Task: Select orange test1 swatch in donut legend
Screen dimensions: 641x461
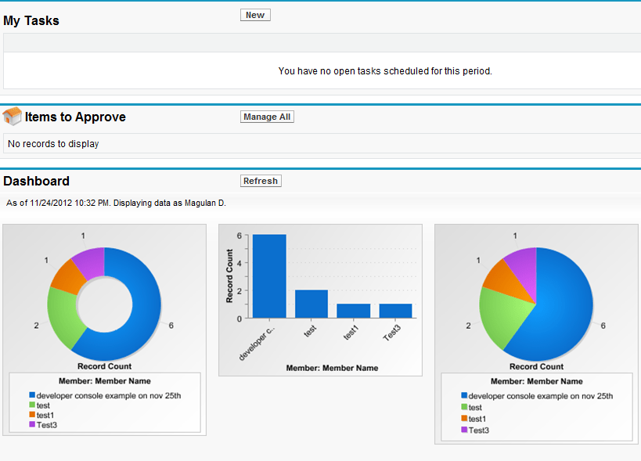Action: click(32, 415)
